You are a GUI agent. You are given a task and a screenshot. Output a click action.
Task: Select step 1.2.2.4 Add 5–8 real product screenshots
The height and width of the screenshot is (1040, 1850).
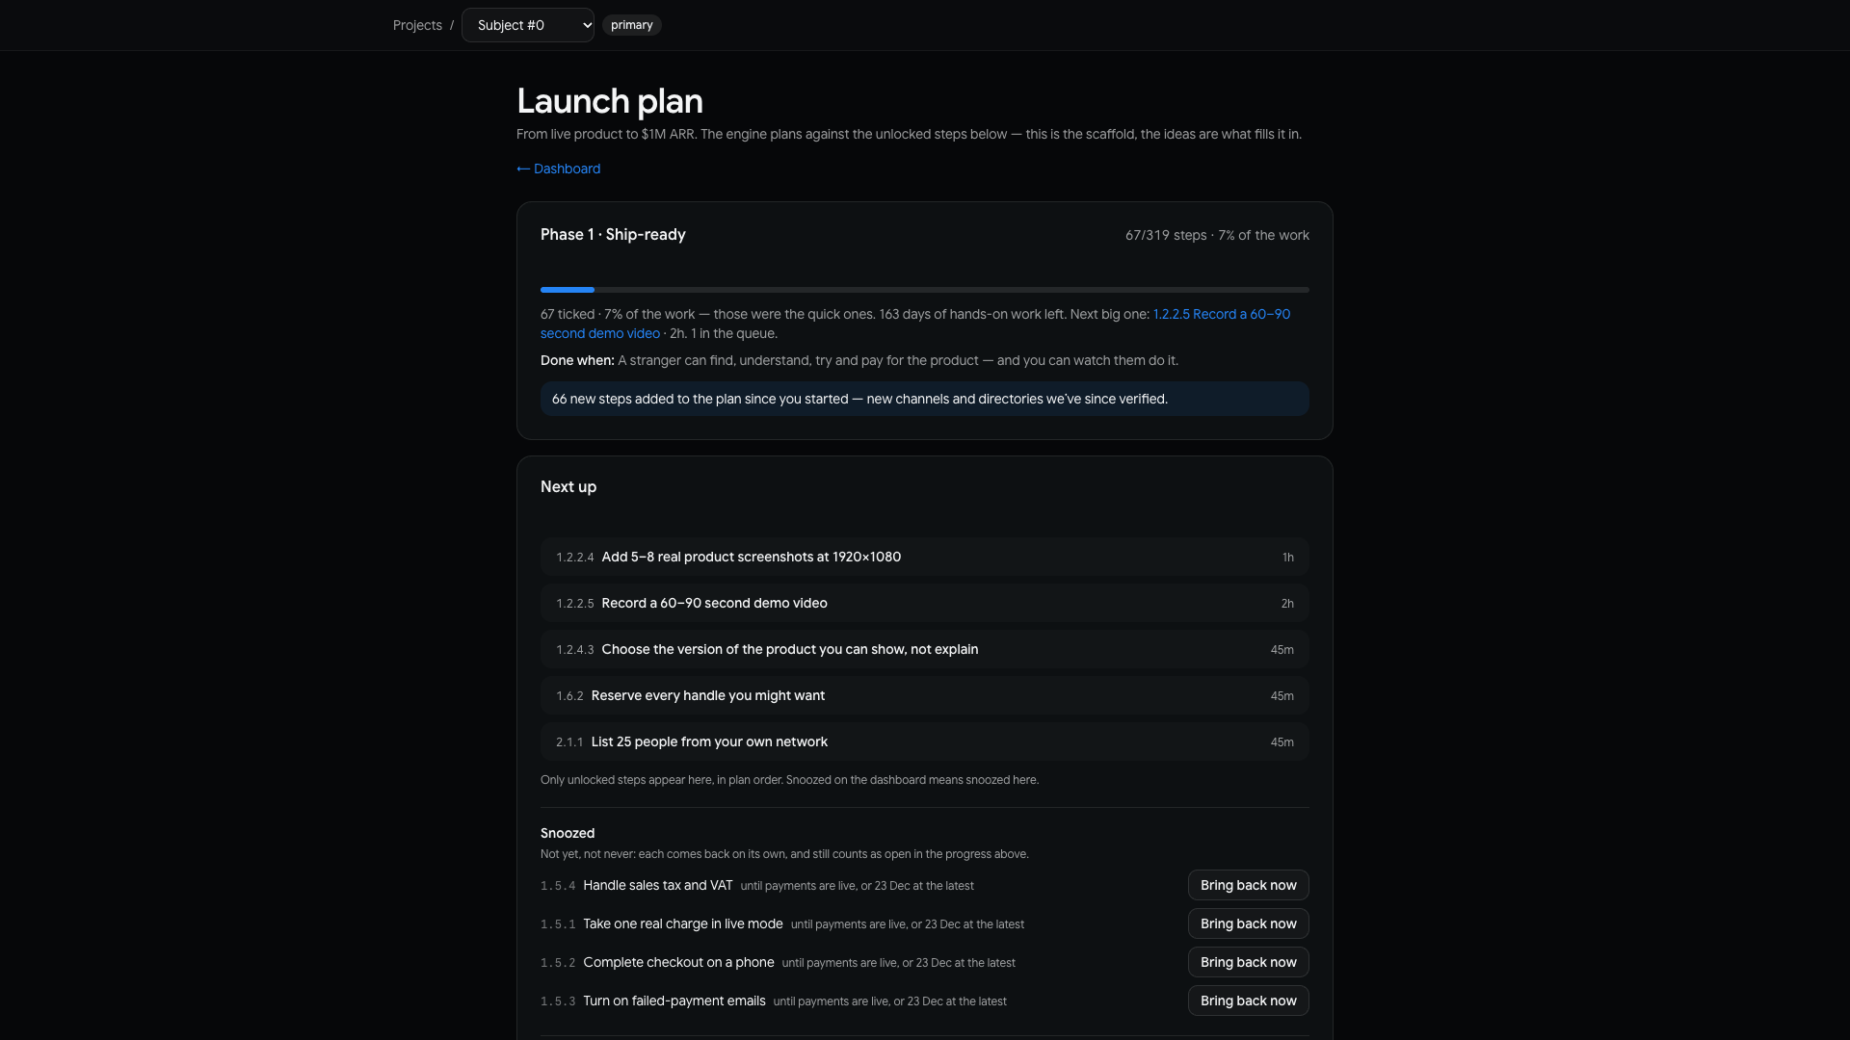tap(925, 557)
